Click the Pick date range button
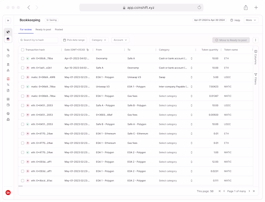 tap(74, 40)
